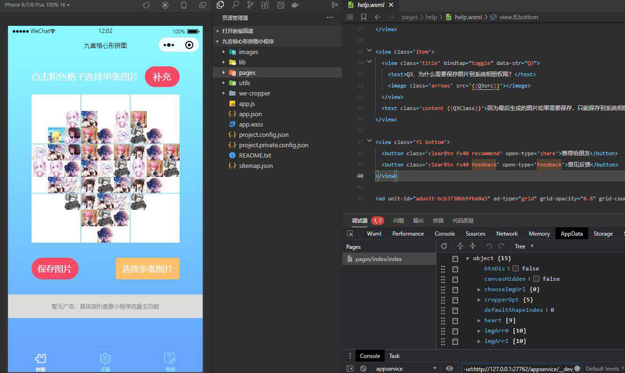Click the console drawer kebab menu icon
Image resolution: width=625 pixels, height=373 pixels.
point(350,356)
